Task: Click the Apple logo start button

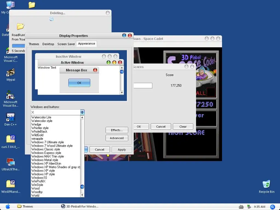Action: [x=8, y=206]
